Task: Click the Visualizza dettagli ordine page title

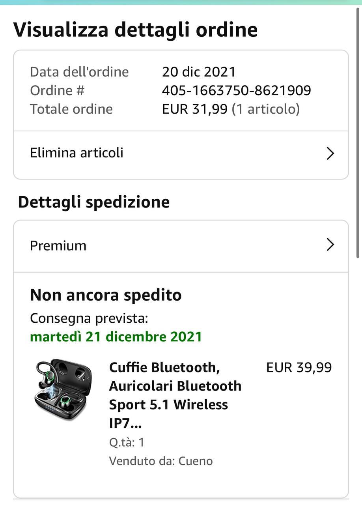Action: tap(135, 30)
